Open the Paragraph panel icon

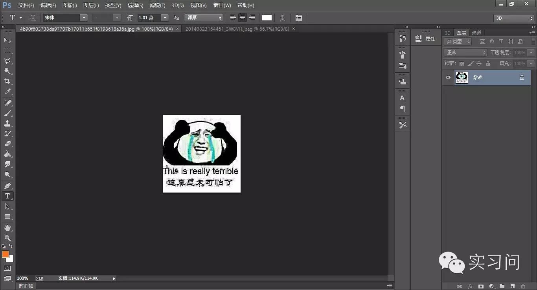click(x=403, y=109)
